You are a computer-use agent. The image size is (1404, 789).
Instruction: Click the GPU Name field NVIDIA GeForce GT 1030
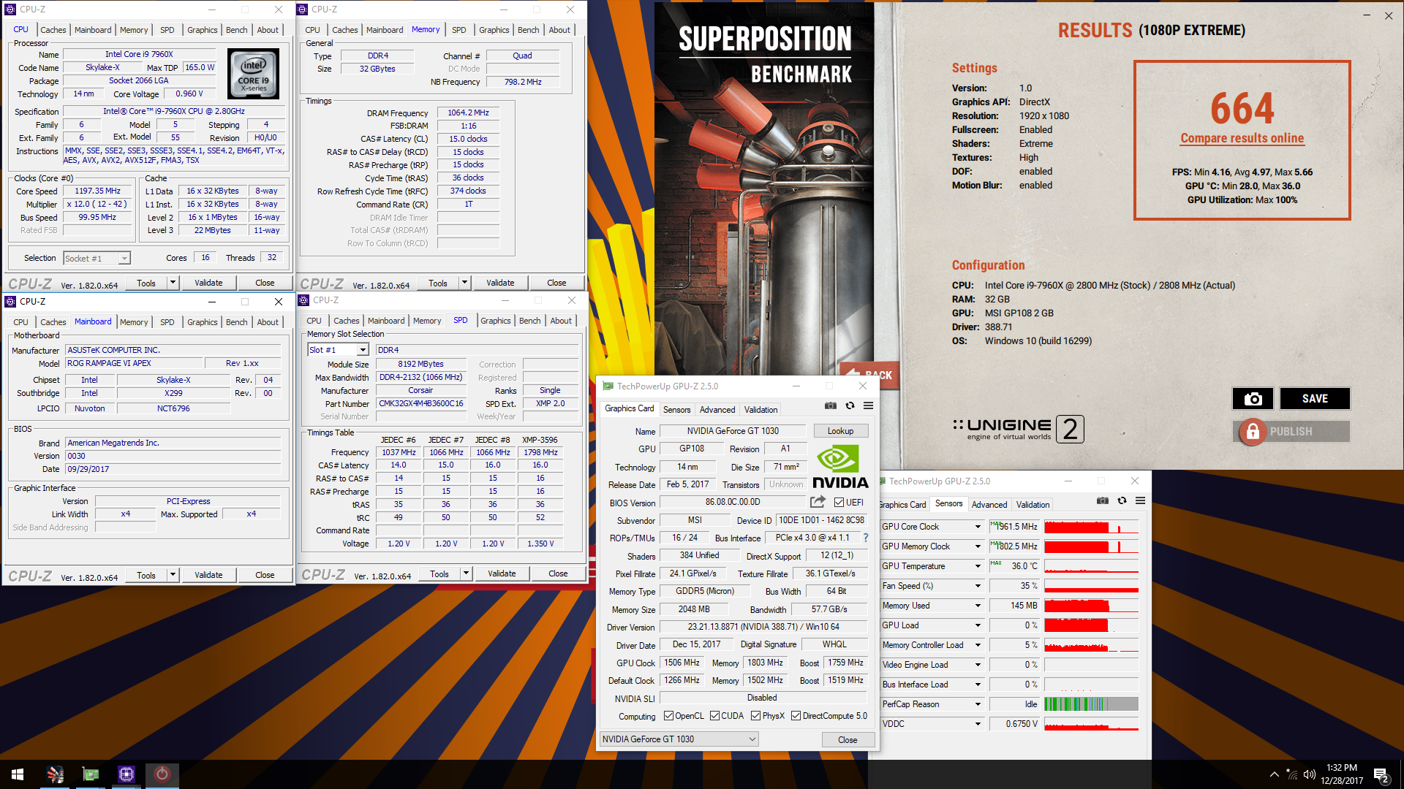point(733,431)
